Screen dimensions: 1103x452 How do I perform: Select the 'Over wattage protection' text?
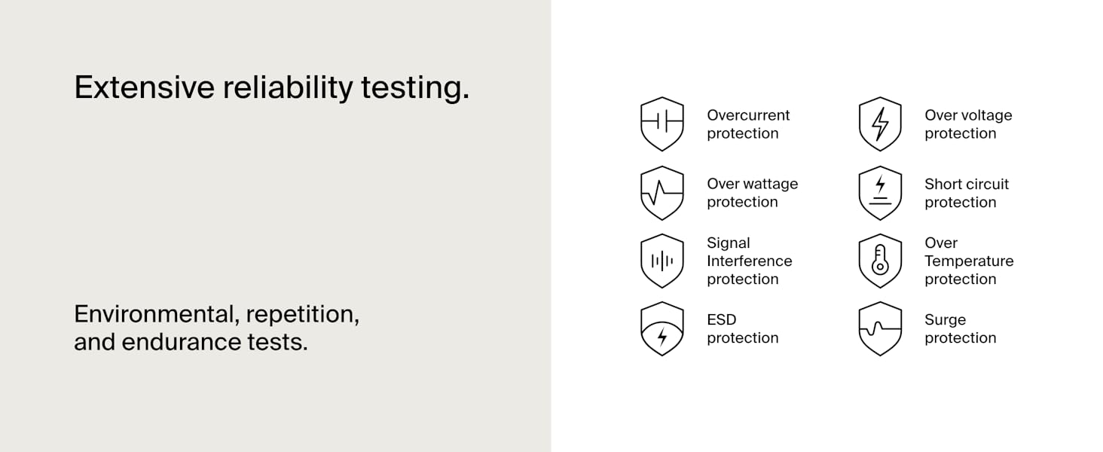pos(752,193)
